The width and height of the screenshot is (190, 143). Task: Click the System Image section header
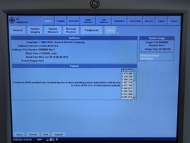pyautogui.click(x=157, y=38)
